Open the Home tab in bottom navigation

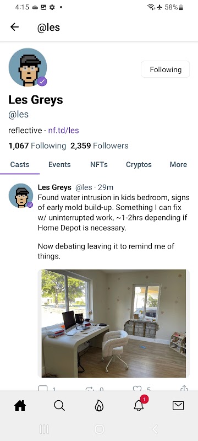pos(20,406)
